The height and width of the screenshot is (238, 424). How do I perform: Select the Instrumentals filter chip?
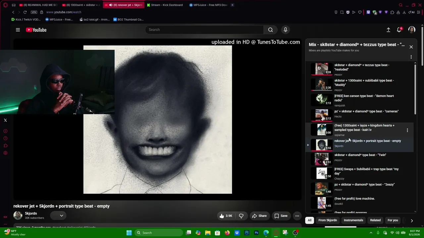[x=353, y=220]
